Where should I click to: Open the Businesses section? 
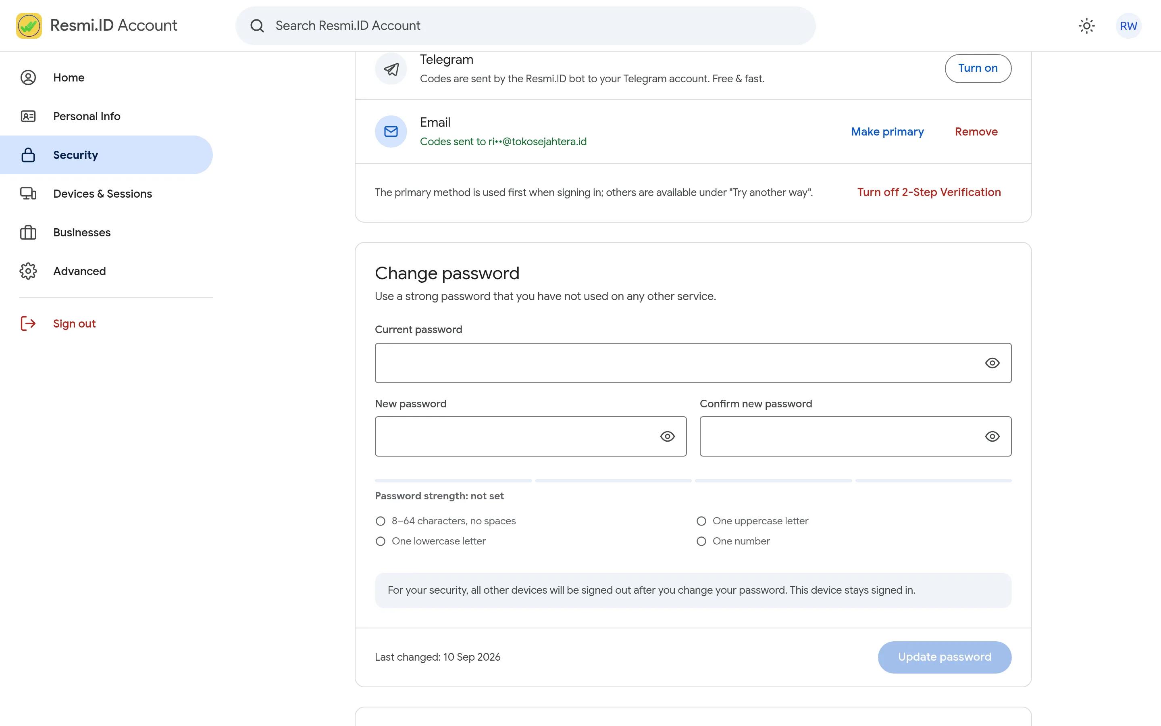(x=106, y=232)
